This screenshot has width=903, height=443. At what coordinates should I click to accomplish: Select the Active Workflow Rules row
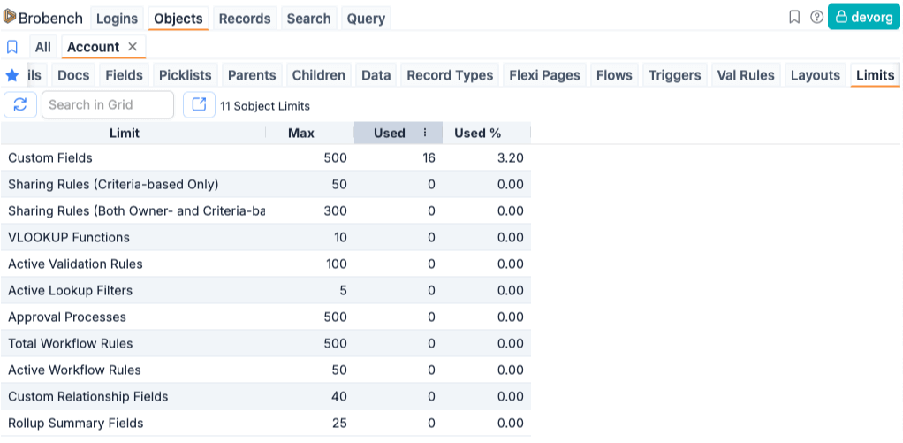click(265, 370)
